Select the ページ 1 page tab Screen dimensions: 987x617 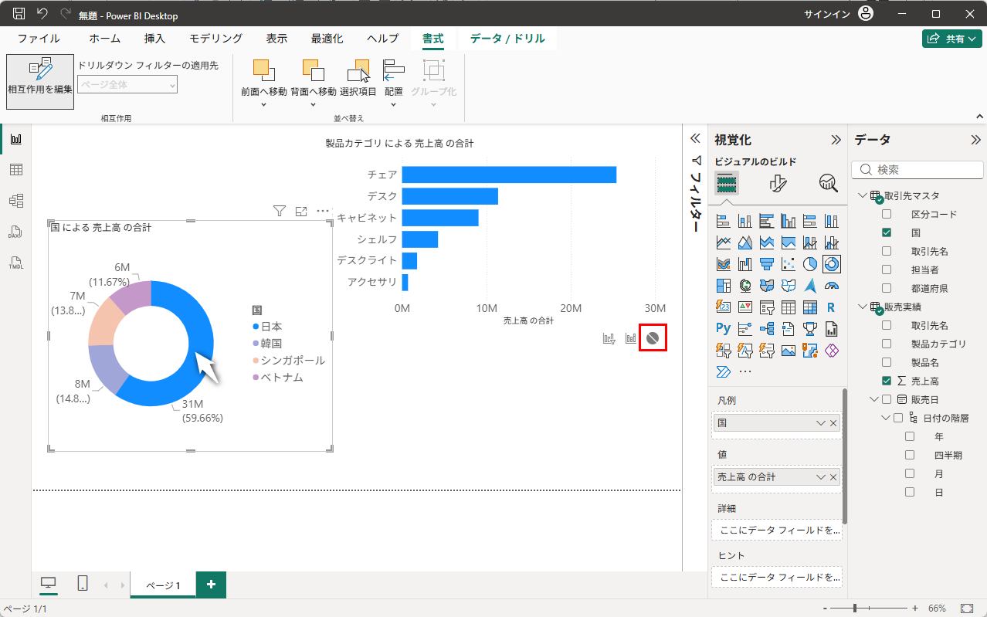pyautogui.click(x=163, y=585)
